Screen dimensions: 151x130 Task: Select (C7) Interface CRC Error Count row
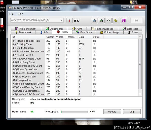75,94
